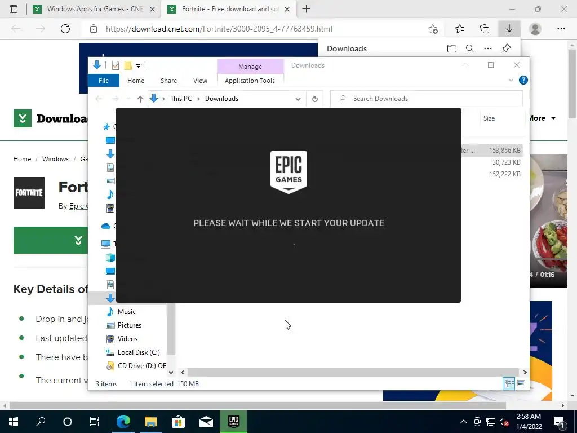The height and width of the screenshot is (433, 577).
Task: Open Microsoft Store from the taskbar
Action: coord(178,422)
